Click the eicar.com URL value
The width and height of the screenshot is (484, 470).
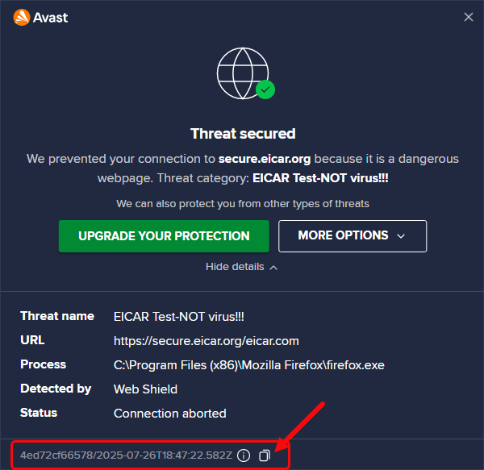207,341
